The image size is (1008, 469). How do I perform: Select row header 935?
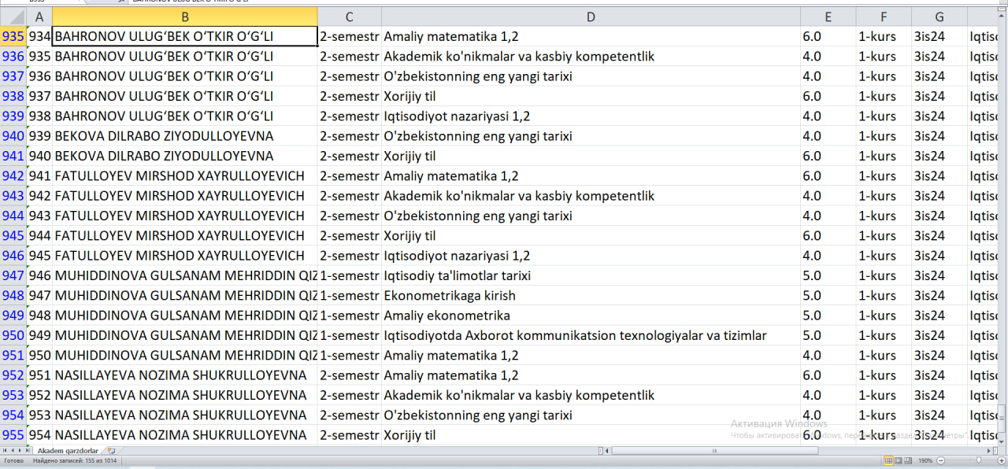tap(13, 36)
